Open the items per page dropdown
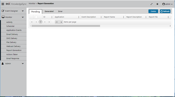Screen dimensions: 175x97 point(59,22)
